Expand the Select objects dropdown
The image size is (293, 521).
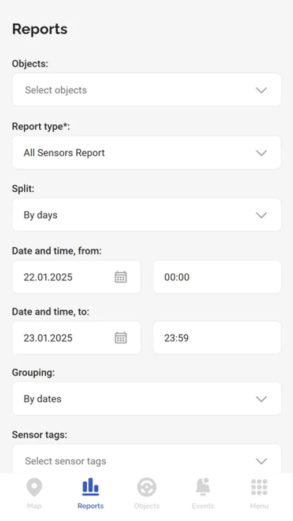click(147, 90)
